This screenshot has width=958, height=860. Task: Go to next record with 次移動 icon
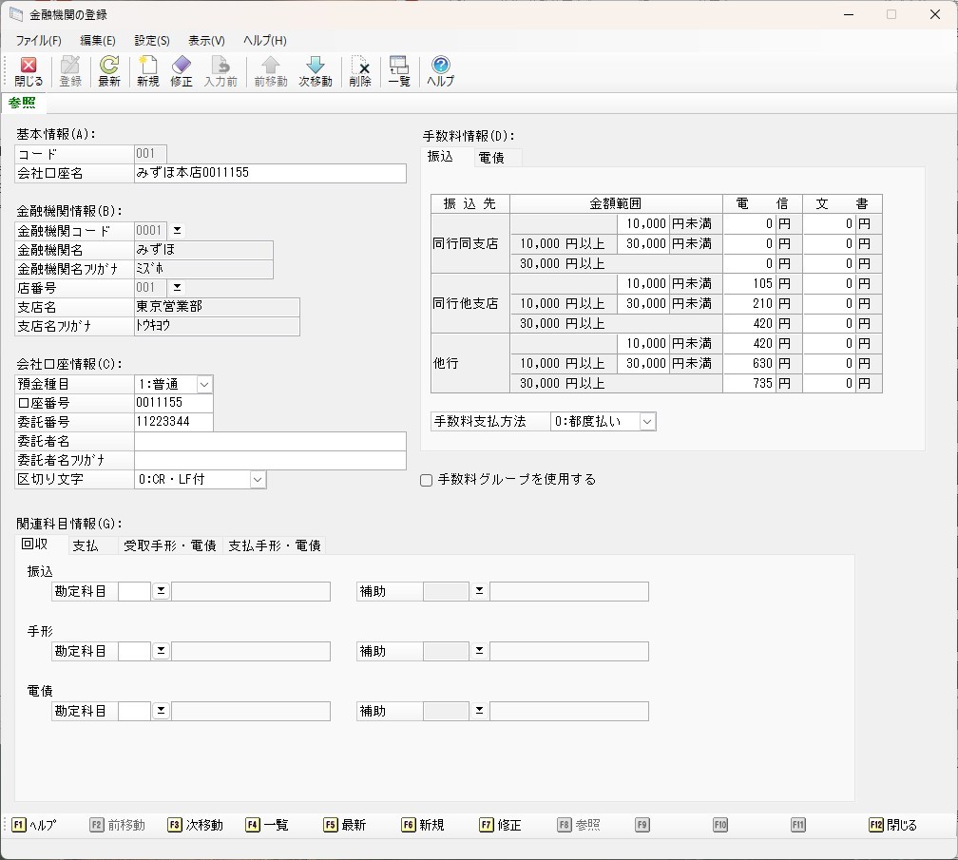(315, 71)
